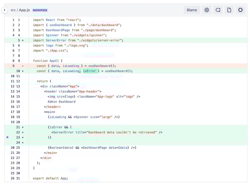This screenshot has height=185, width=250.
Task: Click the function App() line
Action: pos(48,61)
